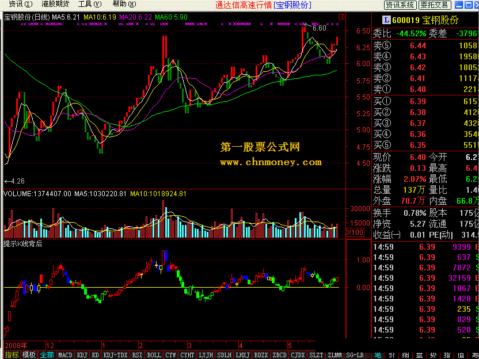Select the LYJH indicator tab
Image resolution: width=479 pixels, height=359 pixels.
click(x=206, y=355)
